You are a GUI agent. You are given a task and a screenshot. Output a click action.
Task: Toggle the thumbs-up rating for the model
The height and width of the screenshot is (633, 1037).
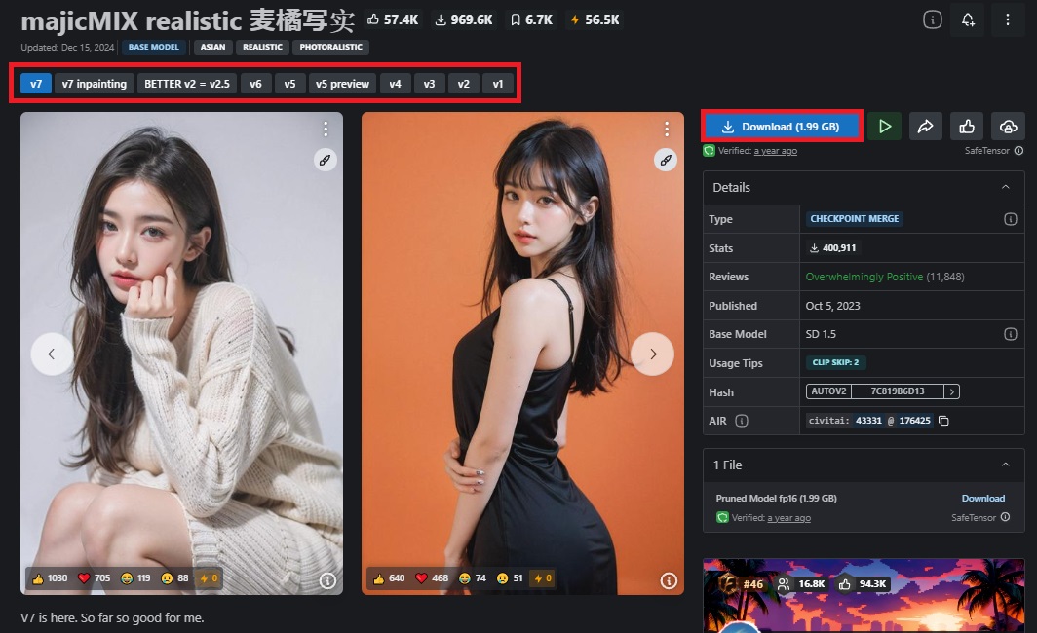coord(966,126)
